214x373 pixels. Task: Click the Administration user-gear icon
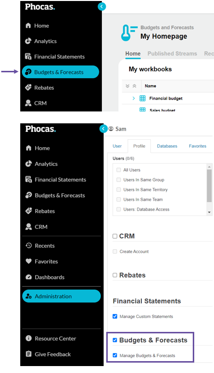(x=29, y=296)
